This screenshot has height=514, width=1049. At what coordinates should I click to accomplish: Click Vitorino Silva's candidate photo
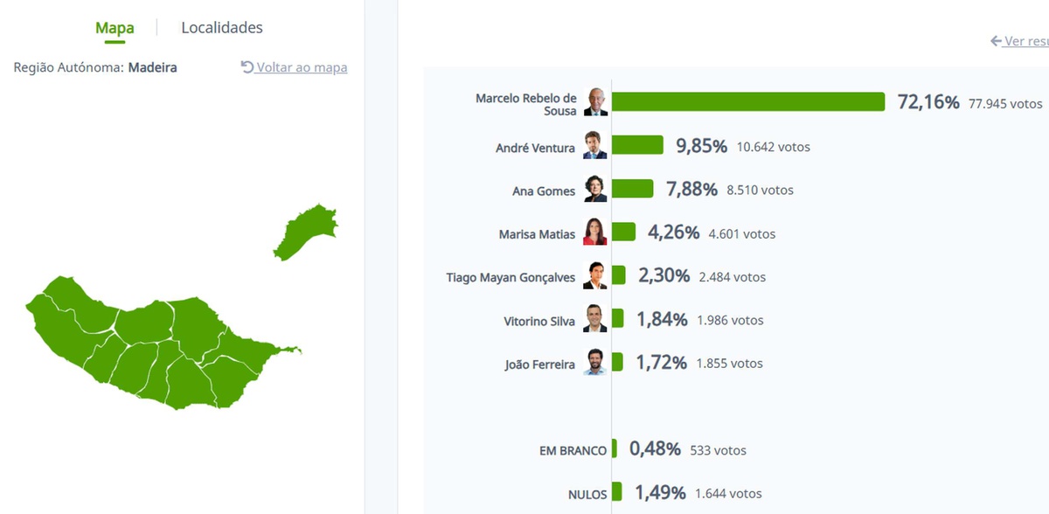coord(595,319)
